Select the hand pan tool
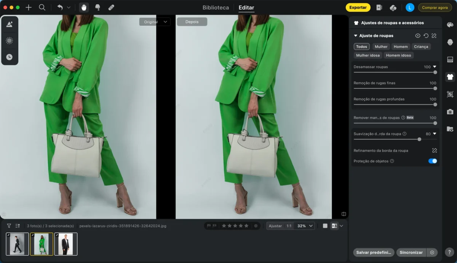The height and width of the screenshot is (263, 457). pyautogui.click(x=84, y=7)
